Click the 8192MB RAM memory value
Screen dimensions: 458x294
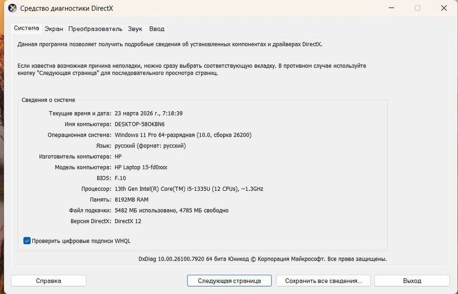tap(131, 200)
